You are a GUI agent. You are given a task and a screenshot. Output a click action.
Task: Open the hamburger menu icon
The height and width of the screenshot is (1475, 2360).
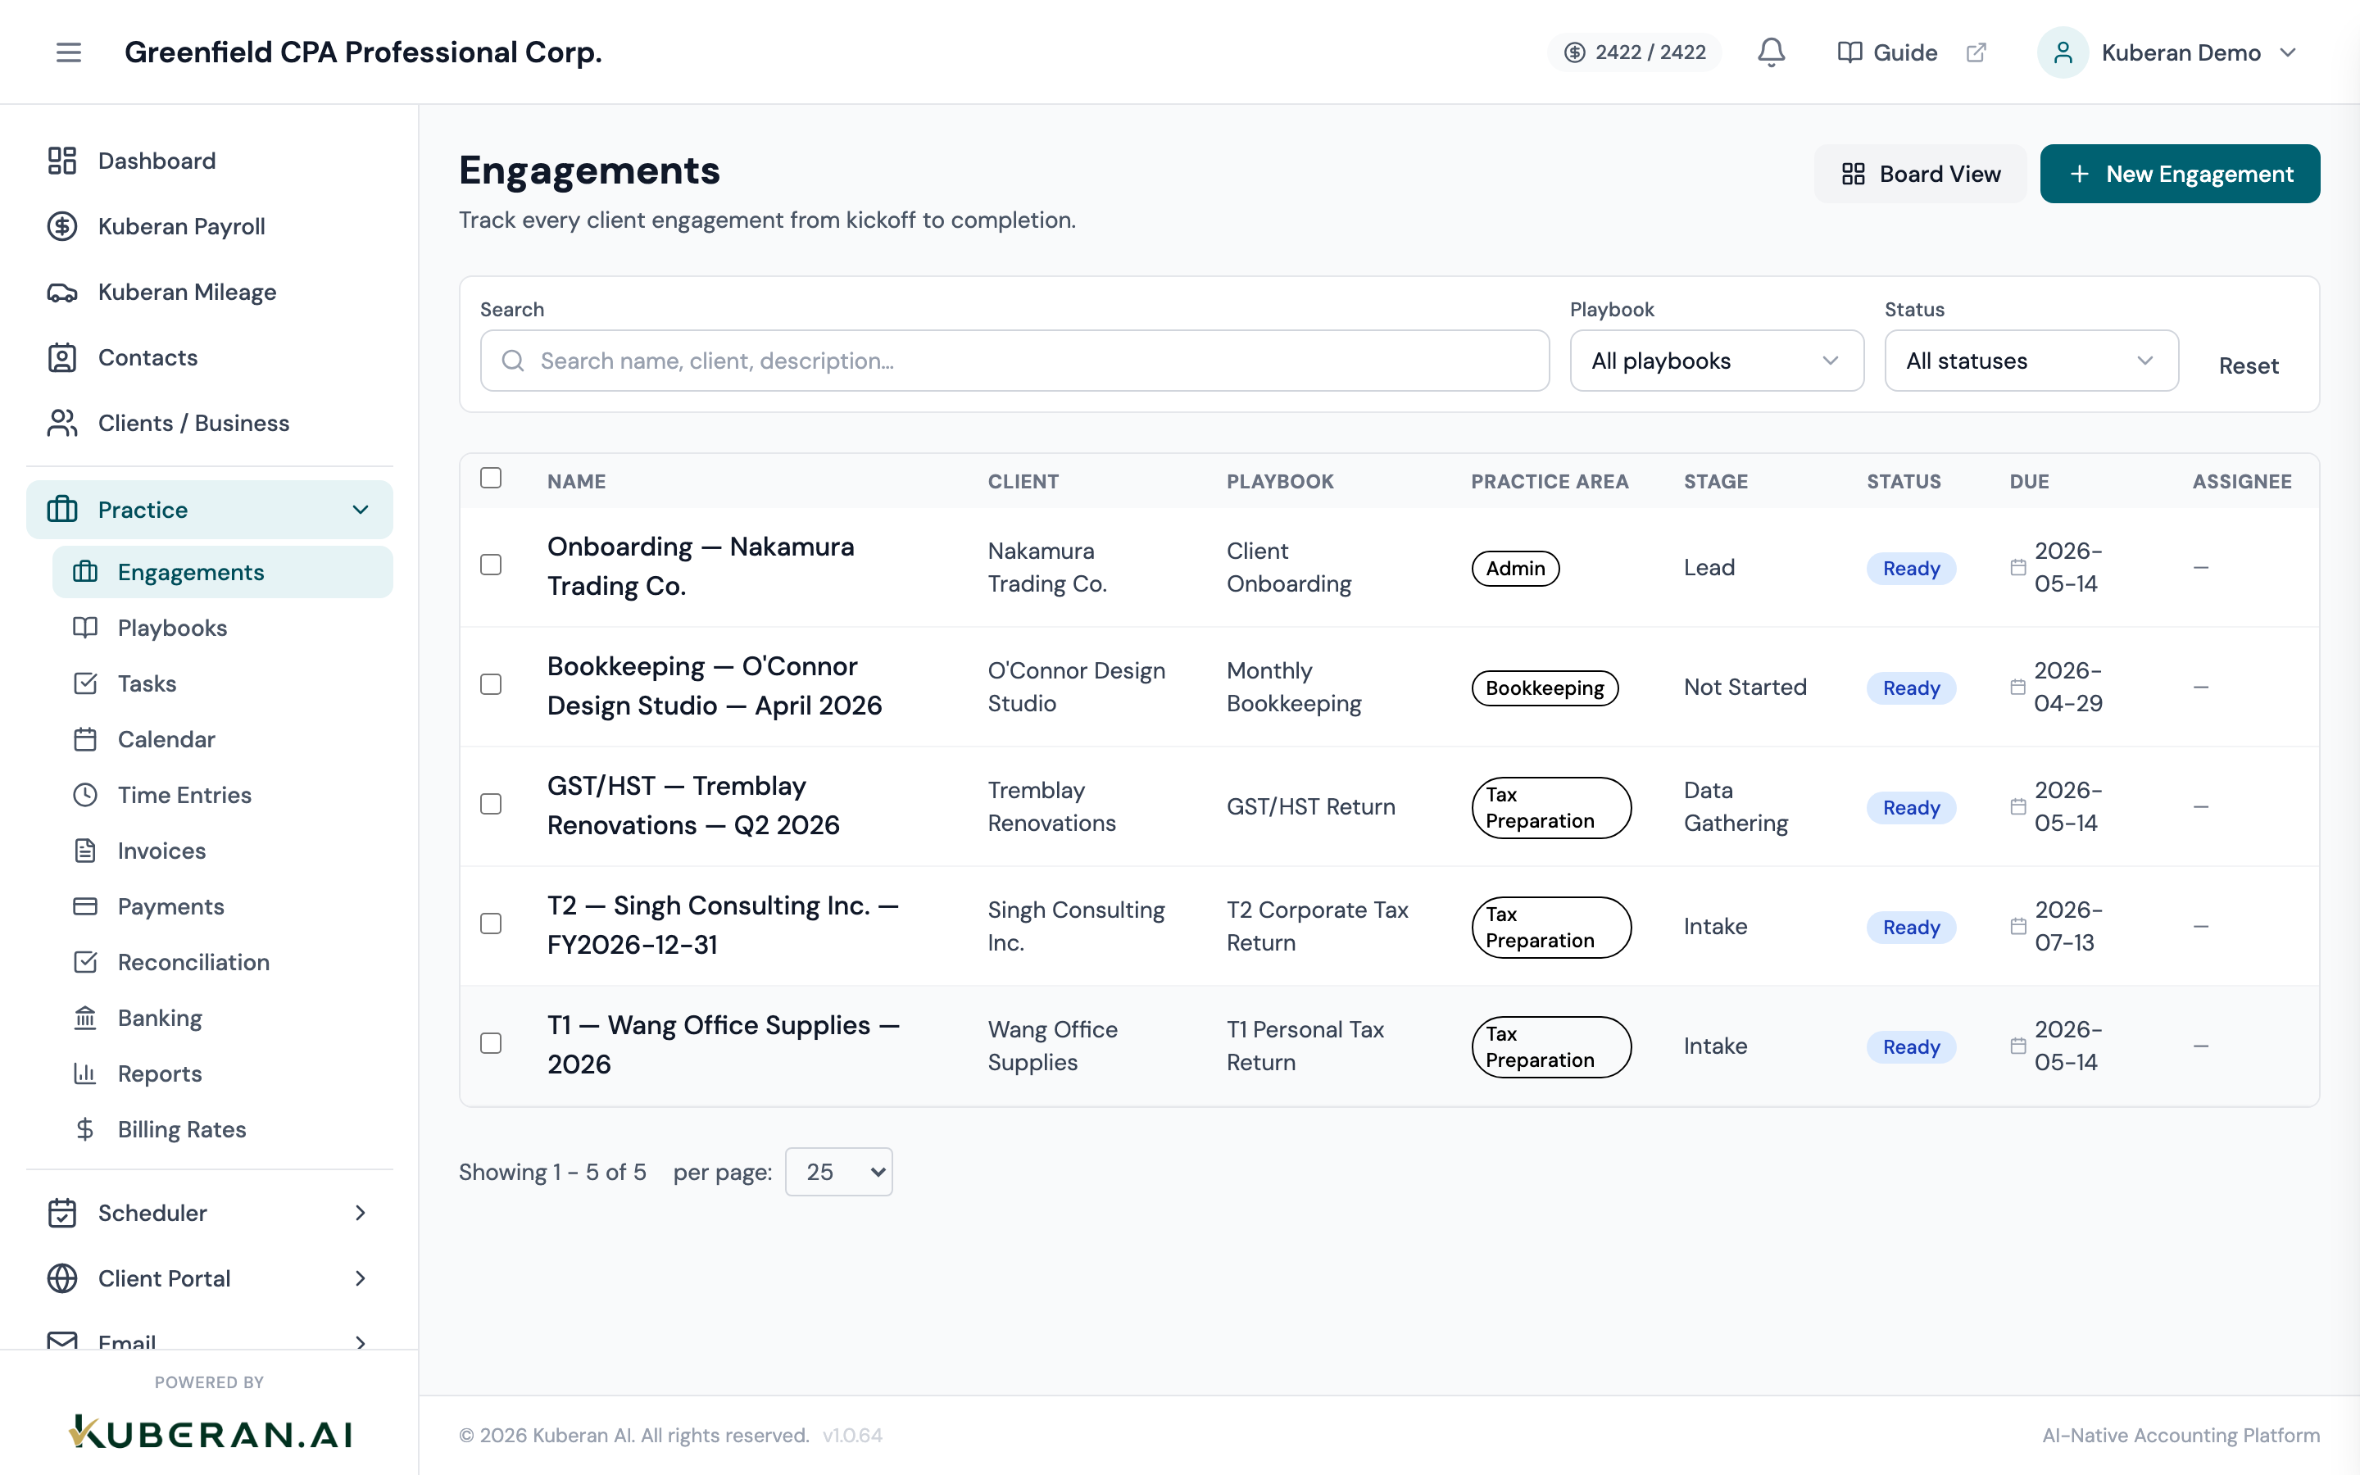[68, 52]
